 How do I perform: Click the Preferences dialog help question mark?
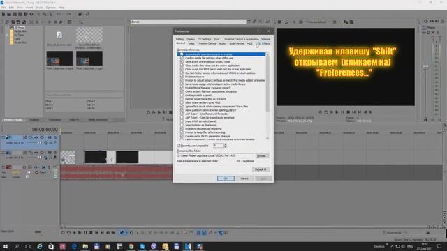(x=258, y=31)
